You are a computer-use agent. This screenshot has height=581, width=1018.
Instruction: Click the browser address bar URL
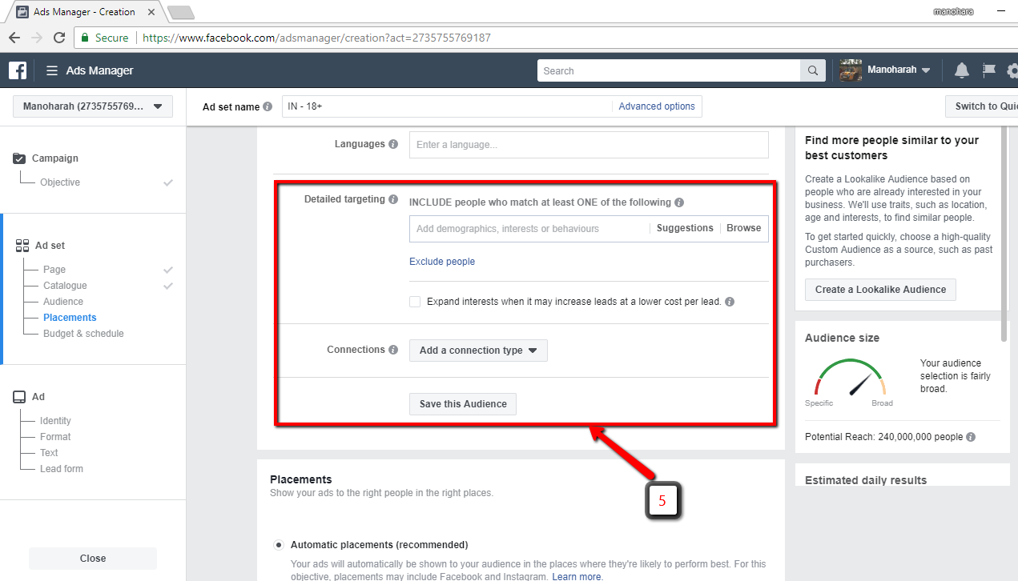[x=316, y=38]
